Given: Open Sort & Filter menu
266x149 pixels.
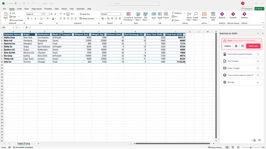Looking at the screenshot, I should click(189, 16).
